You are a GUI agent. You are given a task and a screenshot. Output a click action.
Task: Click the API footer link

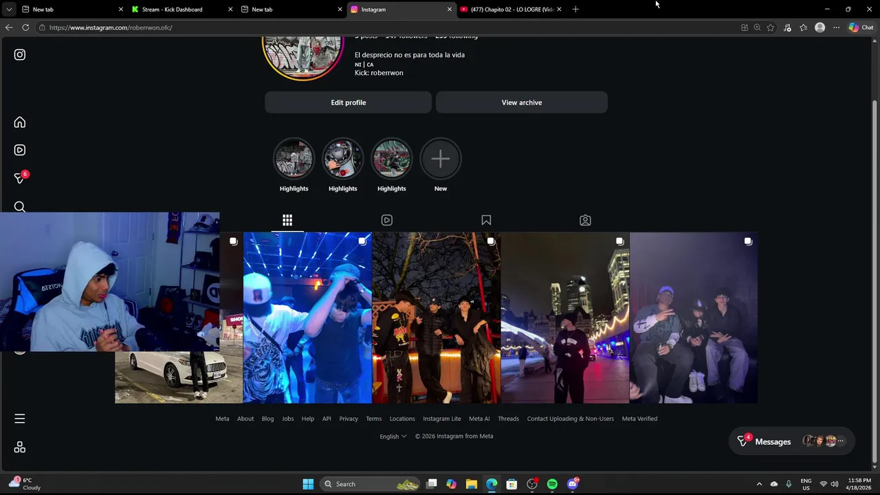(x=327, y=419)
